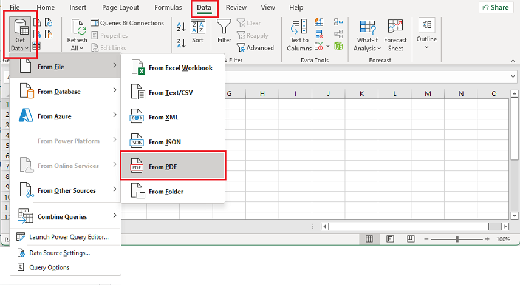Click the Existing Connections icon with orange cylinder
Screen dimensions: 520x285
click(x=49, y=35)
